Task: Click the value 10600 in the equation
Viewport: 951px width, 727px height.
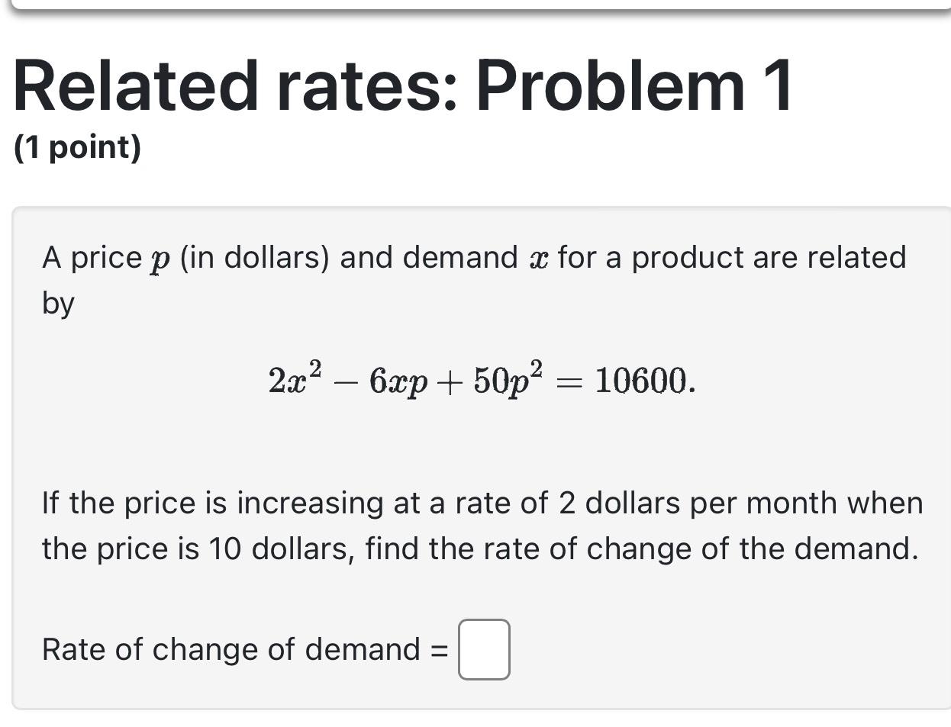Action: pyautogui.click(x=641, y=379)
